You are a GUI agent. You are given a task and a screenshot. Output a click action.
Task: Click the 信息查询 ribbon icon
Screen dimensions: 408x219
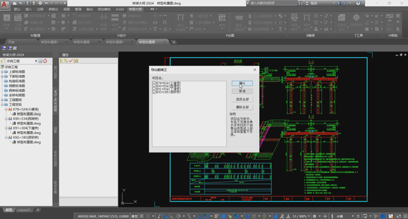pos(356,21)
